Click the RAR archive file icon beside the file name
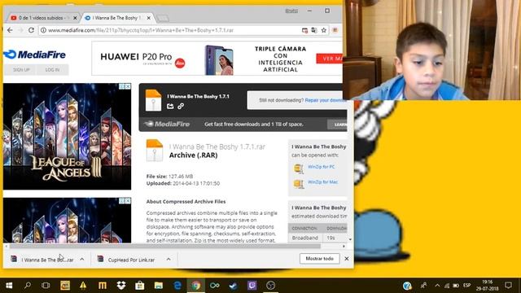 (155, 150)
